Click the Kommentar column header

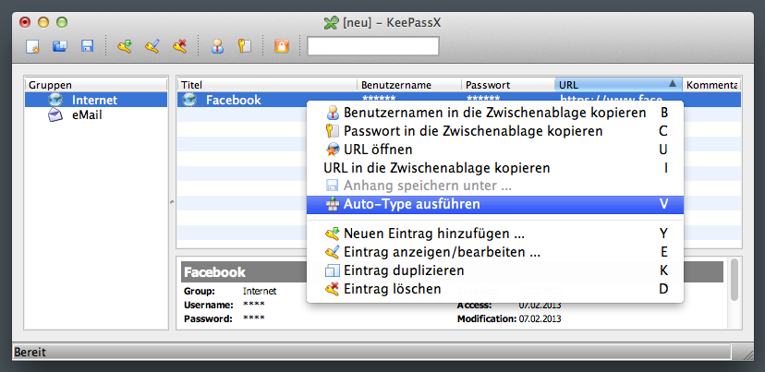click(711, 85)
